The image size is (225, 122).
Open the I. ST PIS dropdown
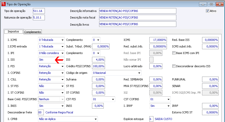51,86
